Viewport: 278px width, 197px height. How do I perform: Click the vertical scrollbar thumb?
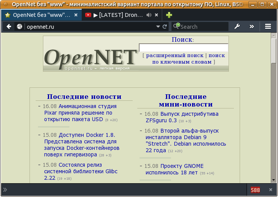coord(273,51)
